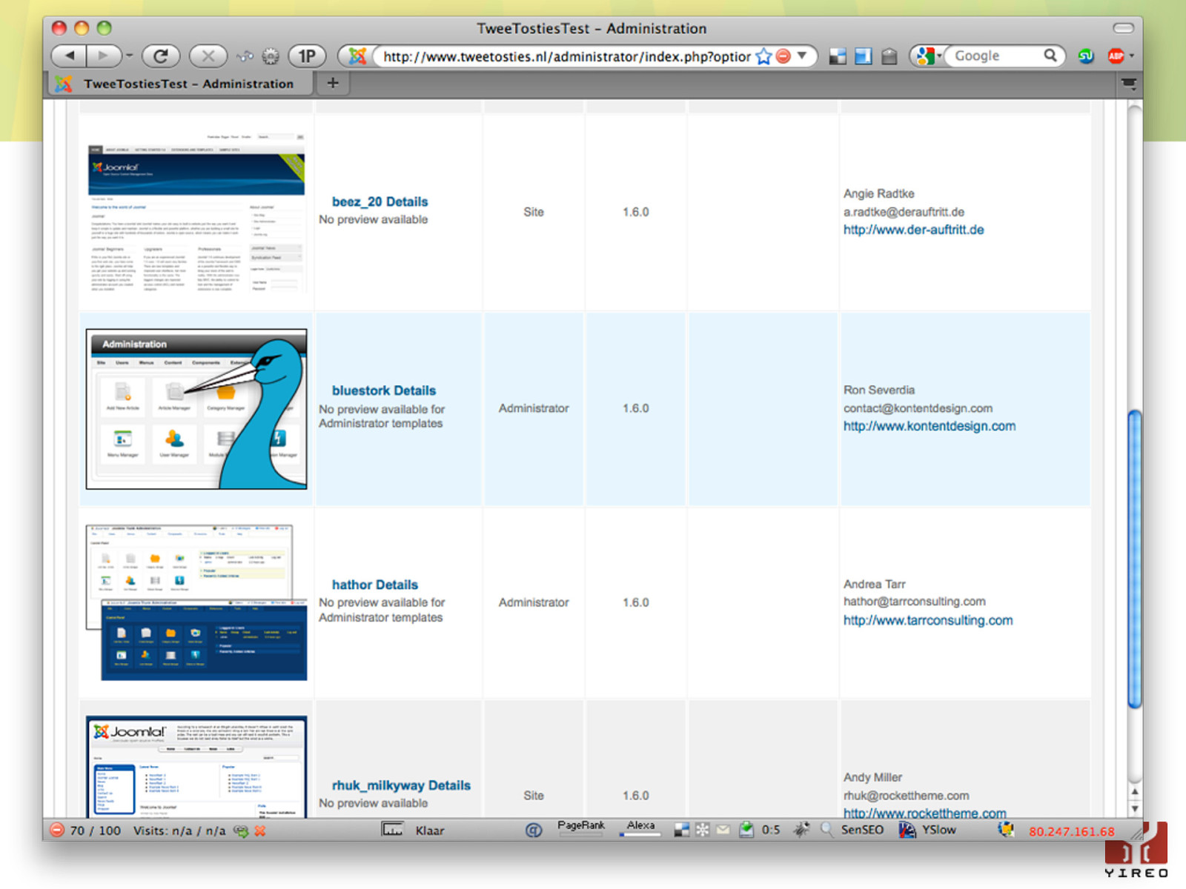Select the TweeTostiesTest - Administration tab
This screenshot has height=889, width=1186.
pos(180,84)
